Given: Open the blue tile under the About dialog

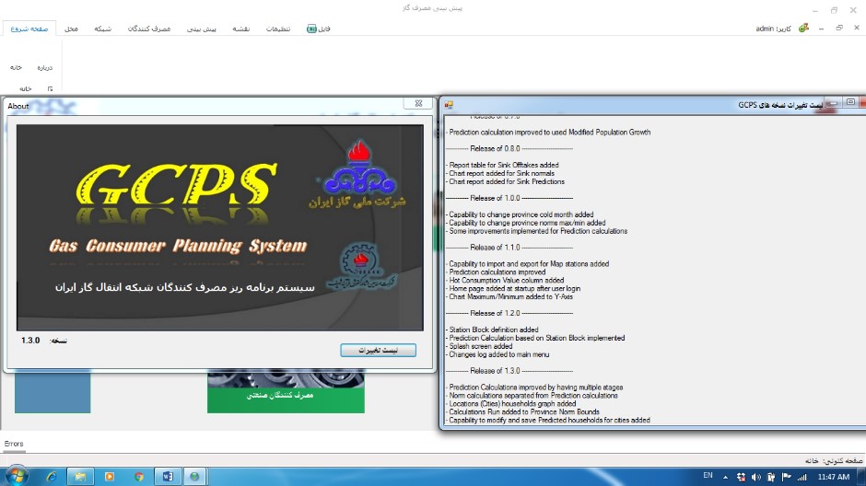Looking at the screenshot, I should point(53,392).
